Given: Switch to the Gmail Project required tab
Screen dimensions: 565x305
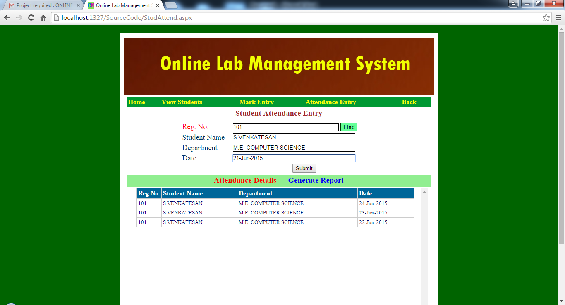Looking at the screenshot, I should tap(41, 5).
